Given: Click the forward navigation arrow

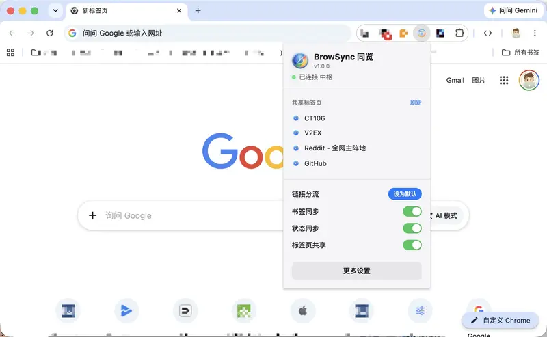Looking at the screenshot, I should pos(31,33).
